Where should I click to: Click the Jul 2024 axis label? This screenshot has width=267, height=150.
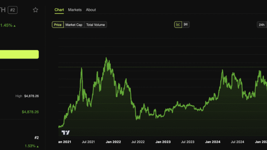pos(237,142)
